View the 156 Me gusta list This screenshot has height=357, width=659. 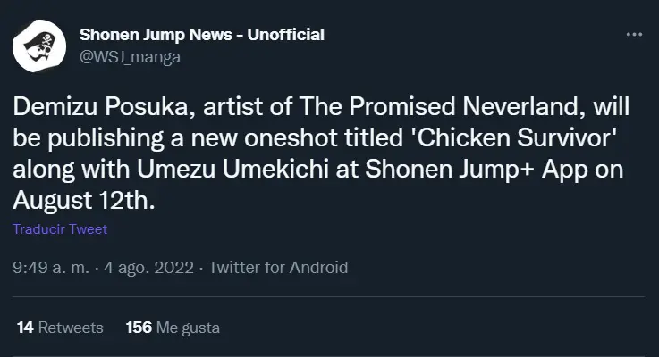click(173, 328)
